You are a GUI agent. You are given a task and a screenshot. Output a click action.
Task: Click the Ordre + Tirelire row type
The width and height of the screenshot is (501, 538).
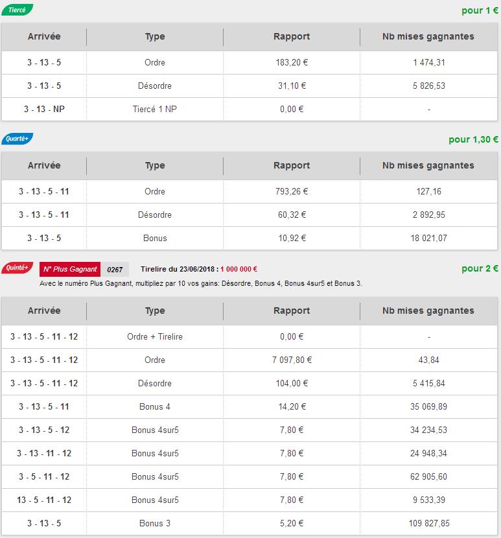click(155, 336)
